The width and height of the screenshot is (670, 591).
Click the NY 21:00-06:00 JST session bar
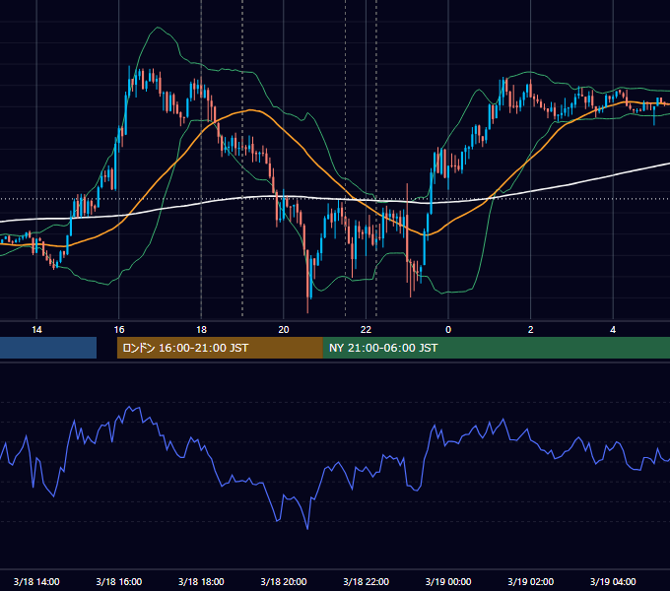[497, 348]
